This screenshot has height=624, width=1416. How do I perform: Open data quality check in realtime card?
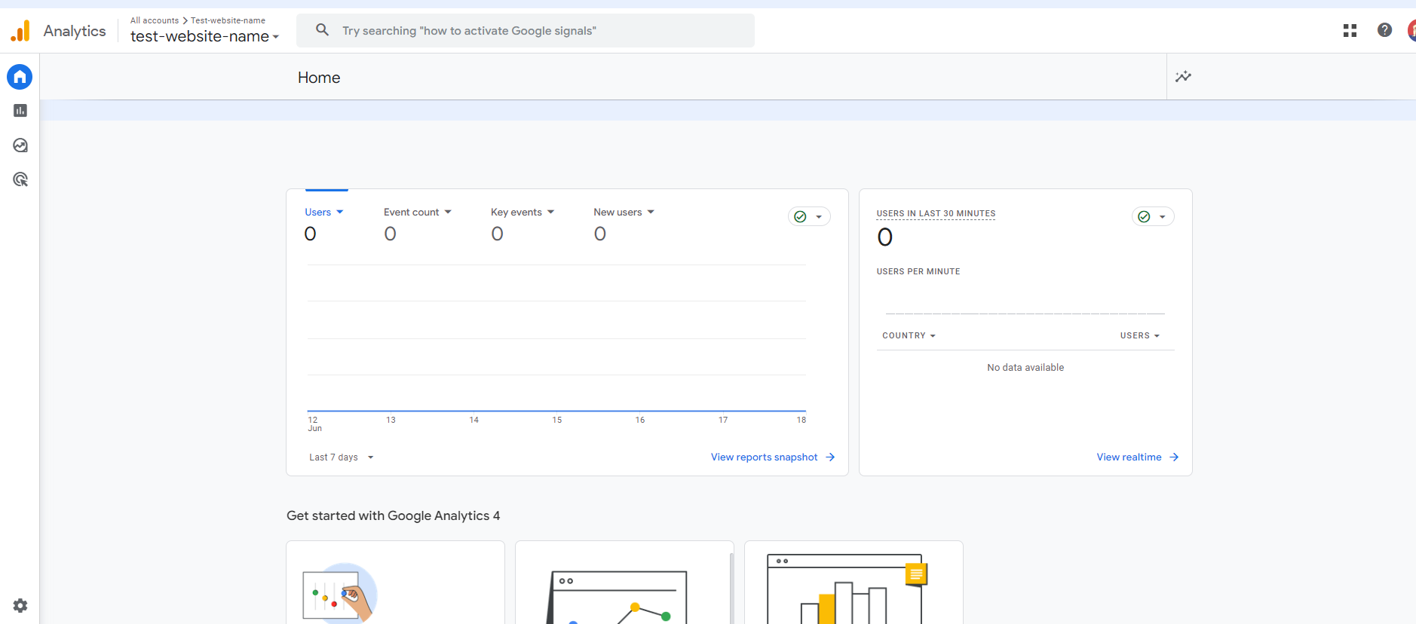click(x=1152, y=217)
